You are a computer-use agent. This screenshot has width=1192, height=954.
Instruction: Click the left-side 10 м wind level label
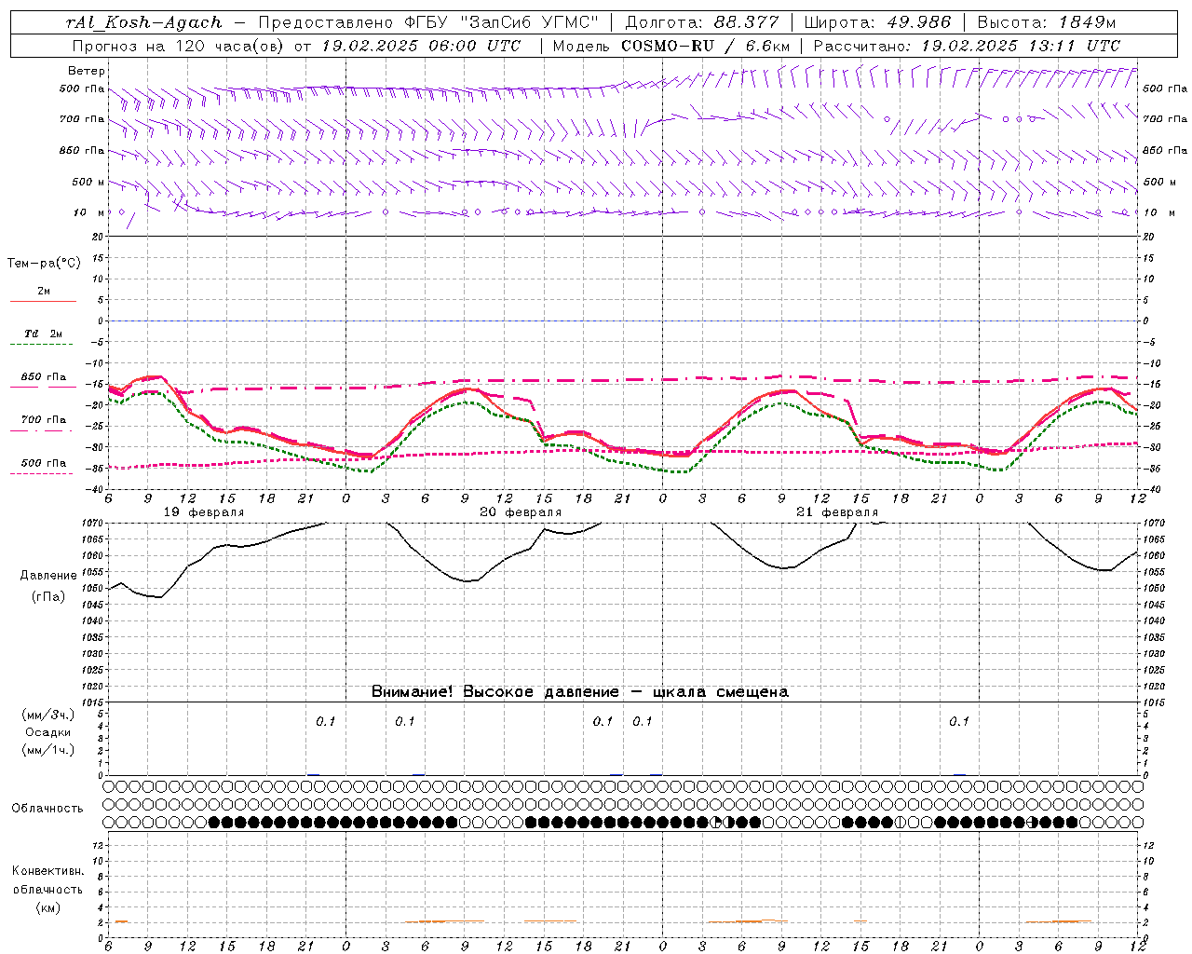(x=88, y=212)
